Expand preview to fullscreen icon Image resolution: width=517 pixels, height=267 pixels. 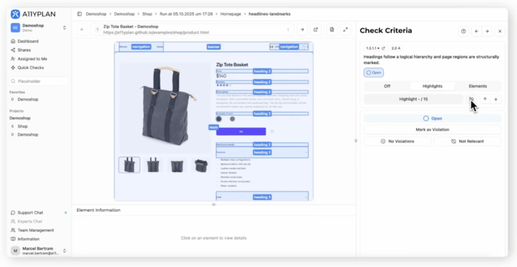[x=345, y=29]
